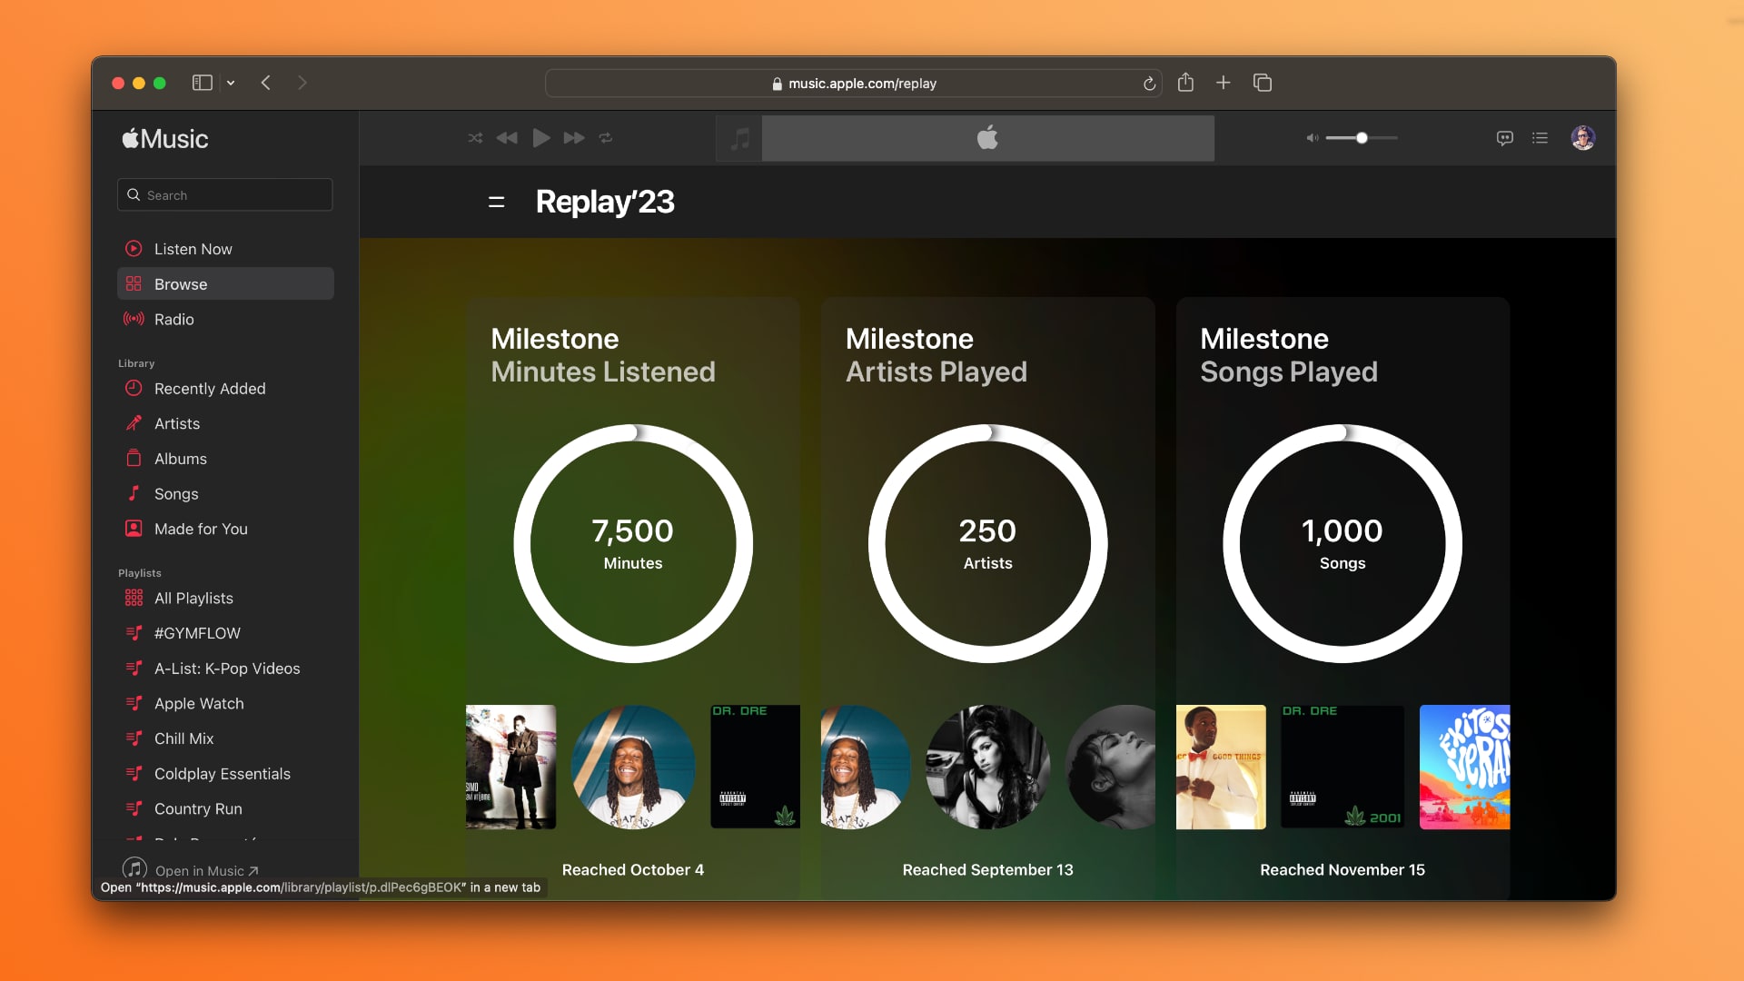Click the rewind/skip back icon
The width and height of the screenshot is (1744, 981).
(x=507, y=136)
